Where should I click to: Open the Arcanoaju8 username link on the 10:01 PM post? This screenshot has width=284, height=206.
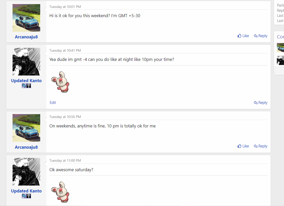pyautogui.click(x=26, y=37)
